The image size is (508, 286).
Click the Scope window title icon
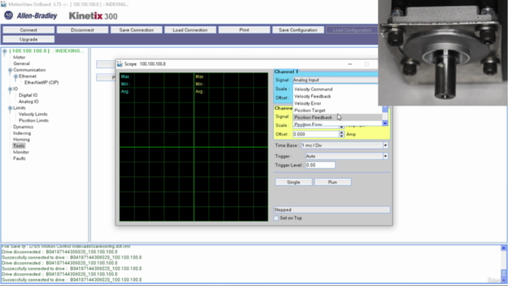pos(120,64)
